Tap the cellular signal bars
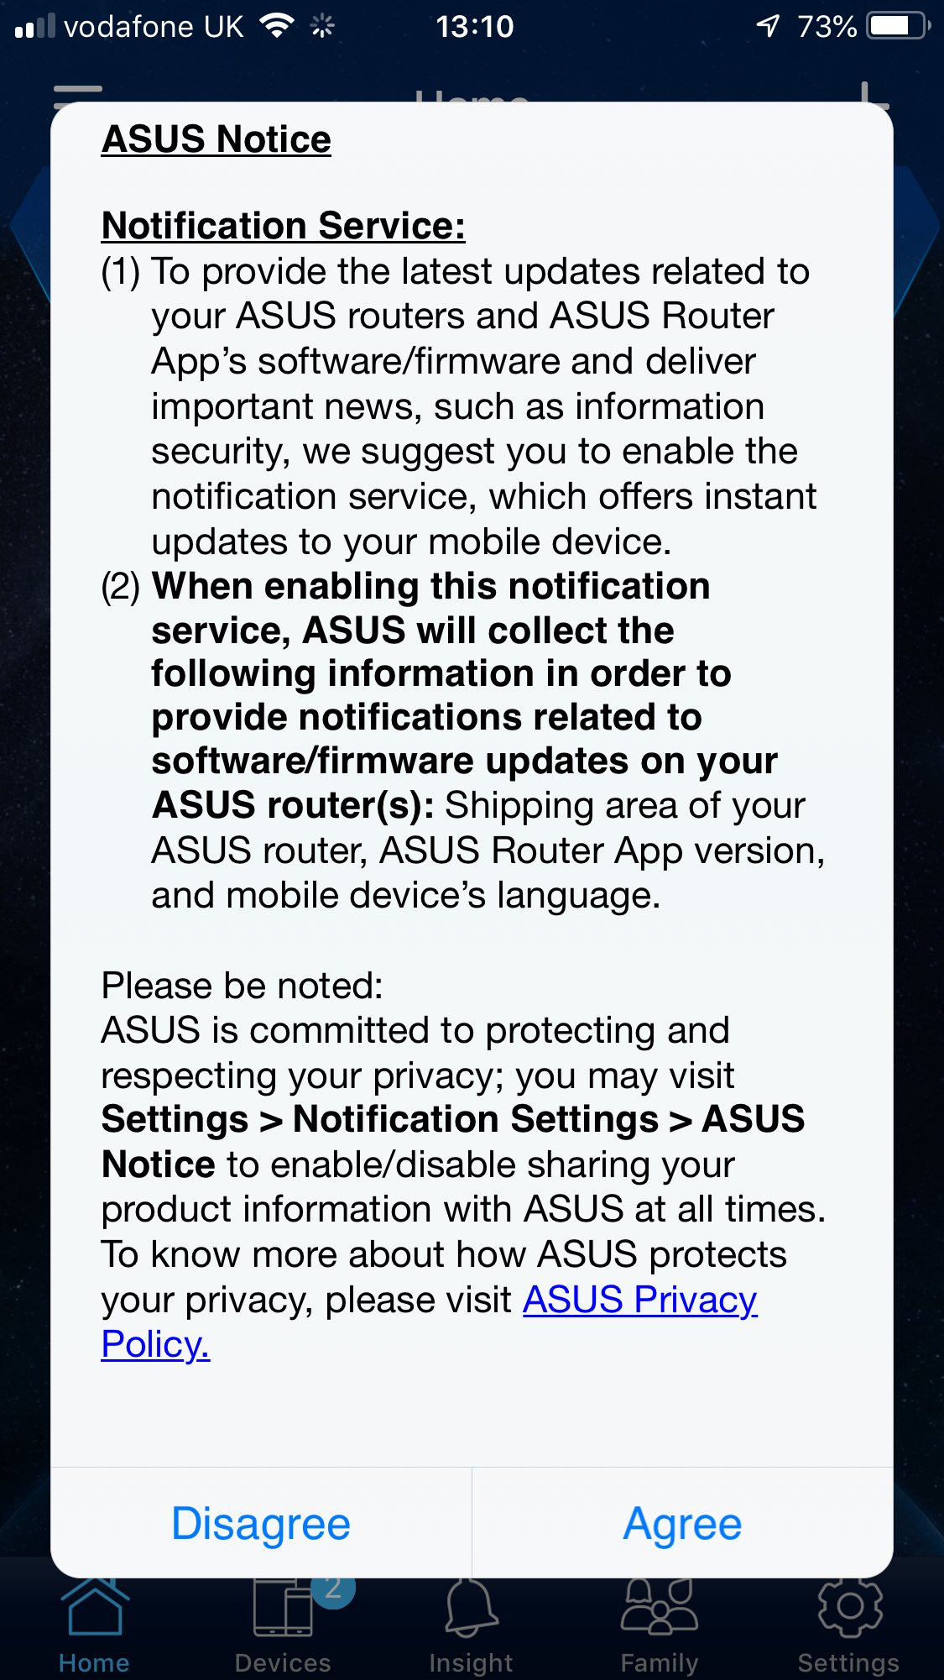 coord(35,27)
